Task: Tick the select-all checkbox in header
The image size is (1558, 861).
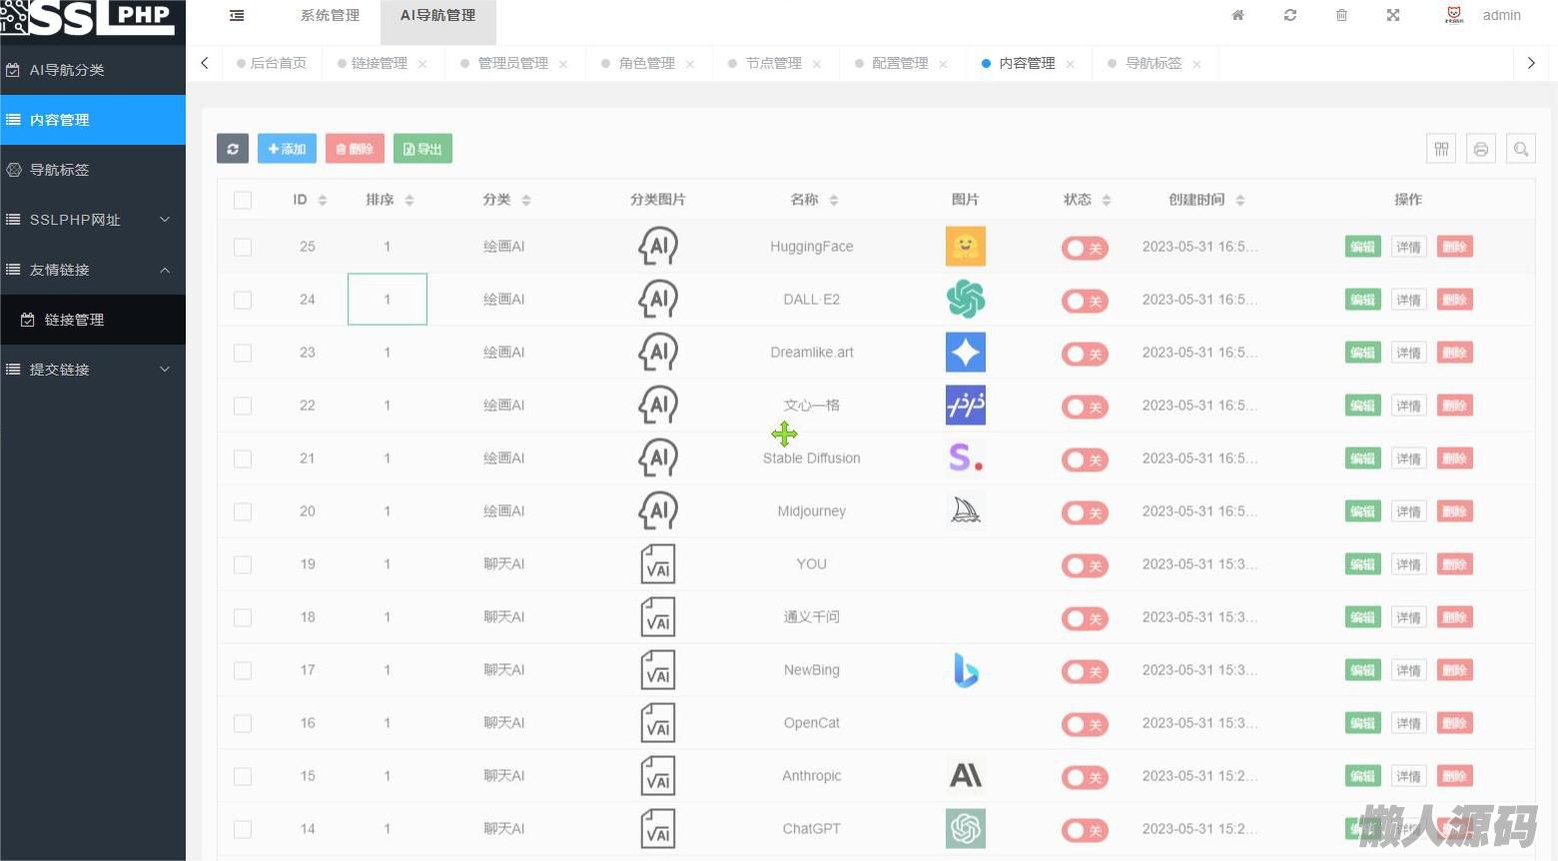Action: 243,200
